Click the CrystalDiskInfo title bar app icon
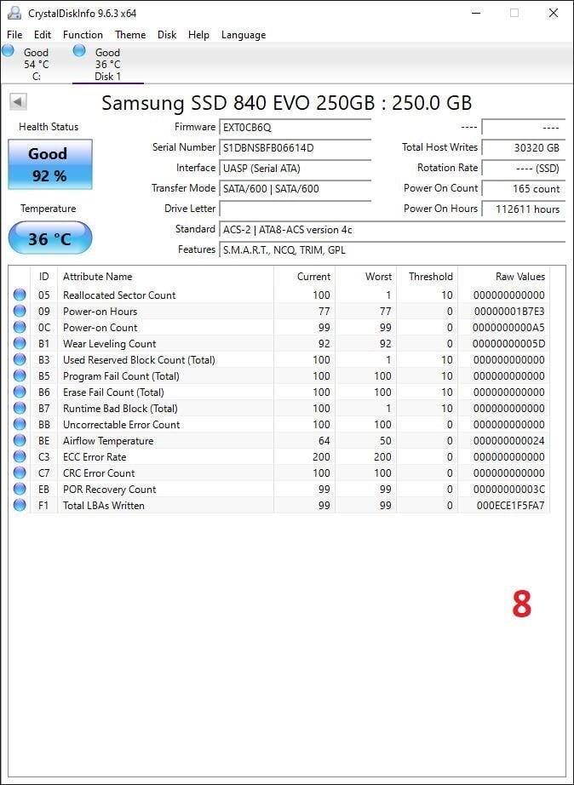Viewport: 574px width, 785px height. 14,13
